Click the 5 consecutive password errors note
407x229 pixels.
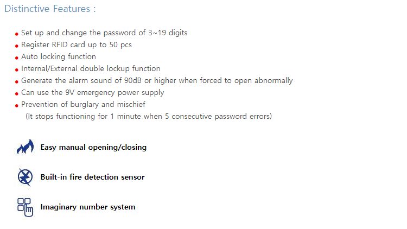pyautogui.click(x=149, y=116)
